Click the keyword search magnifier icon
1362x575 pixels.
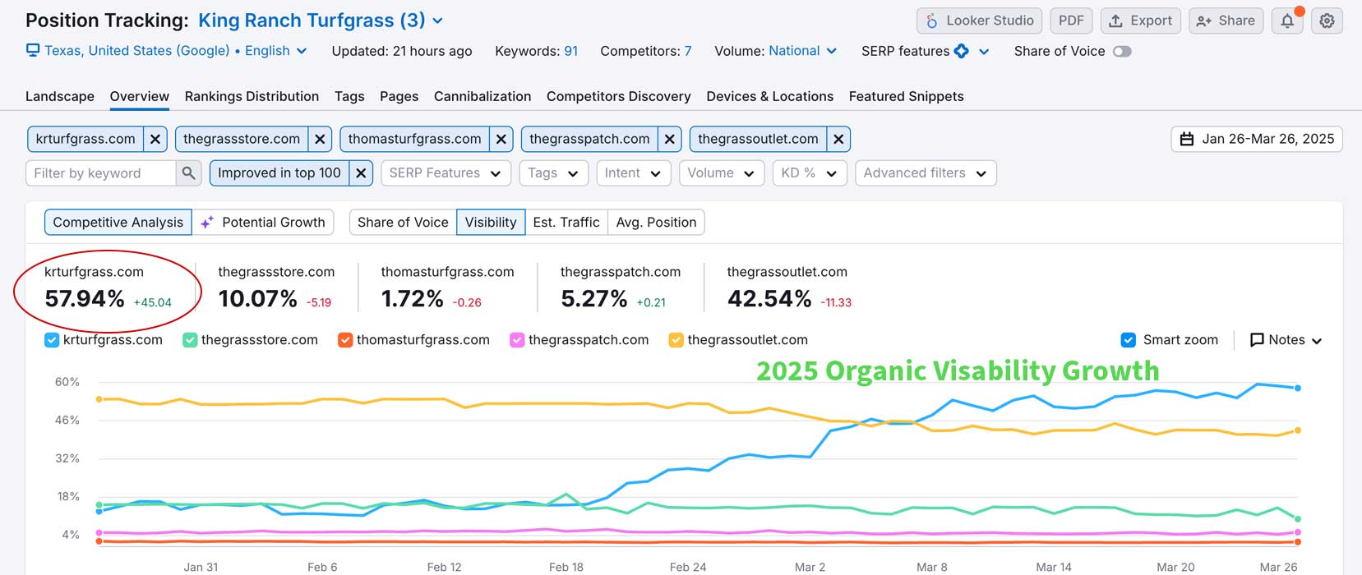(x=189, y=172)
